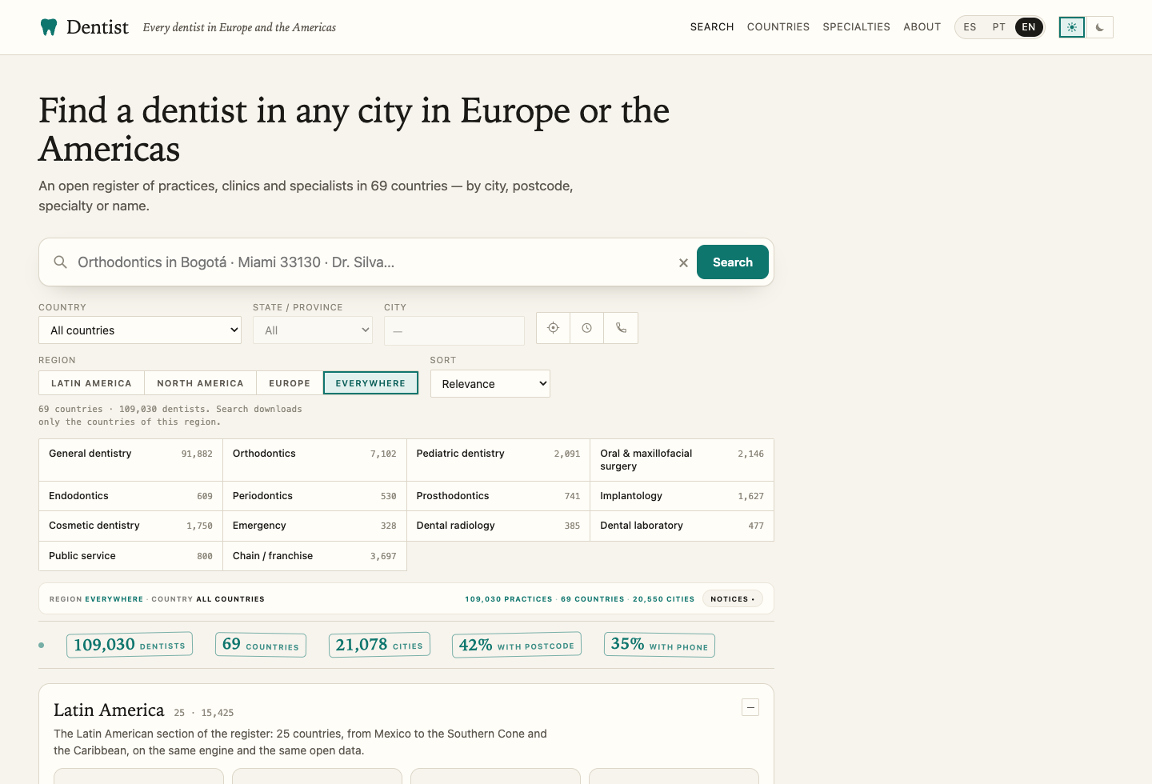Select the EN language option
The height and width of the screenshot is (784, 1152).
pos(1029,27)
